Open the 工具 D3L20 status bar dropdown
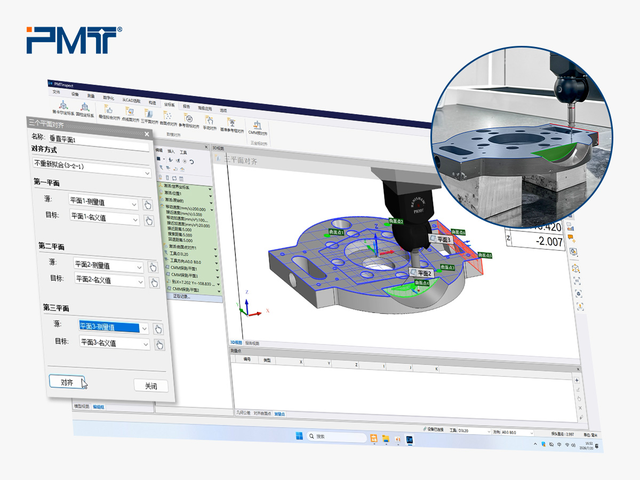 [469, 430]
